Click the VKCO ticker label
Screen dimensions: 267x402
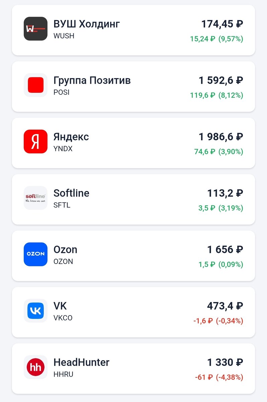63,318
